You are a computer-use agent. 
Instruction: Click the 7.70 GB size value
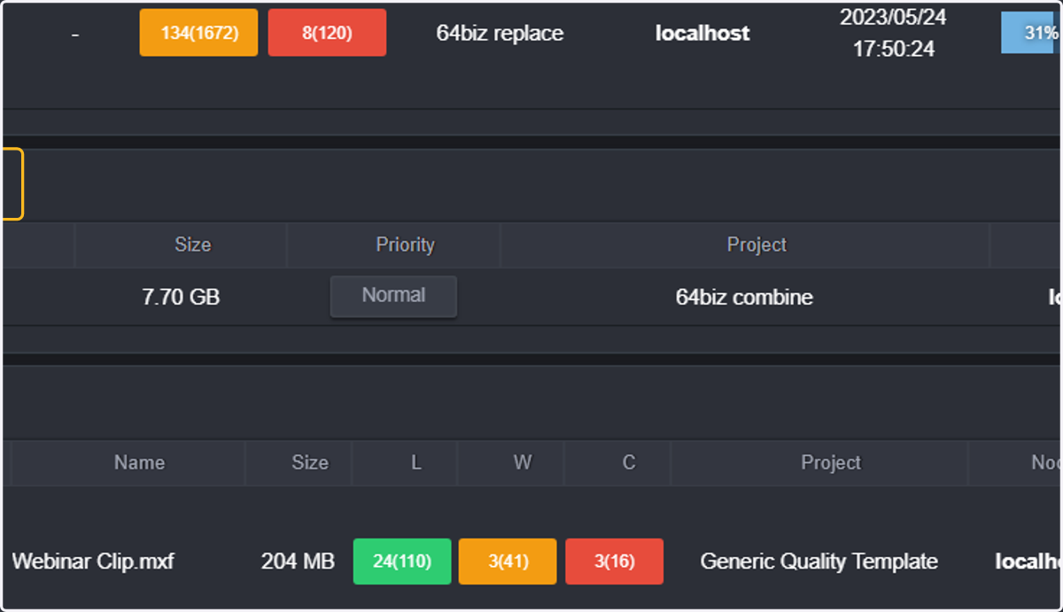181,297
